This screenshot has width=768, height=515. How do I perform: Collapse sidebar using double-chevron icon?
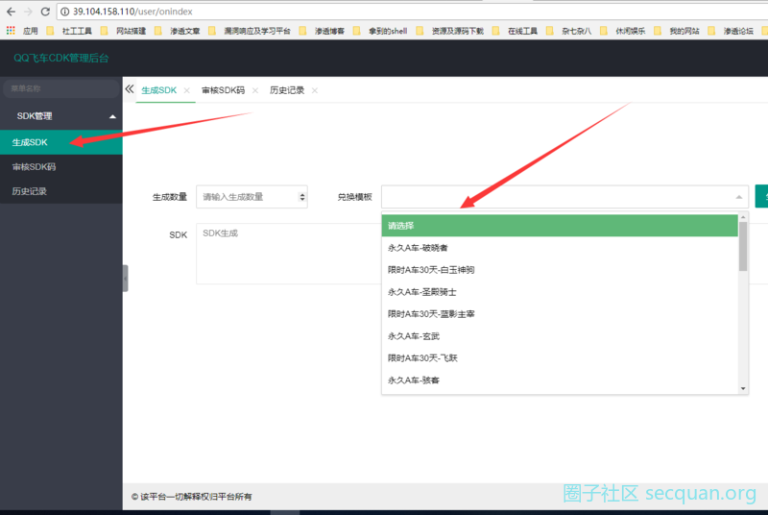[x=130, y=89]
